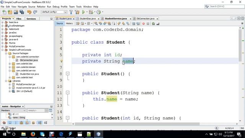Click the Previous Bookmark icon in editor toolbar

click(119, 24)
